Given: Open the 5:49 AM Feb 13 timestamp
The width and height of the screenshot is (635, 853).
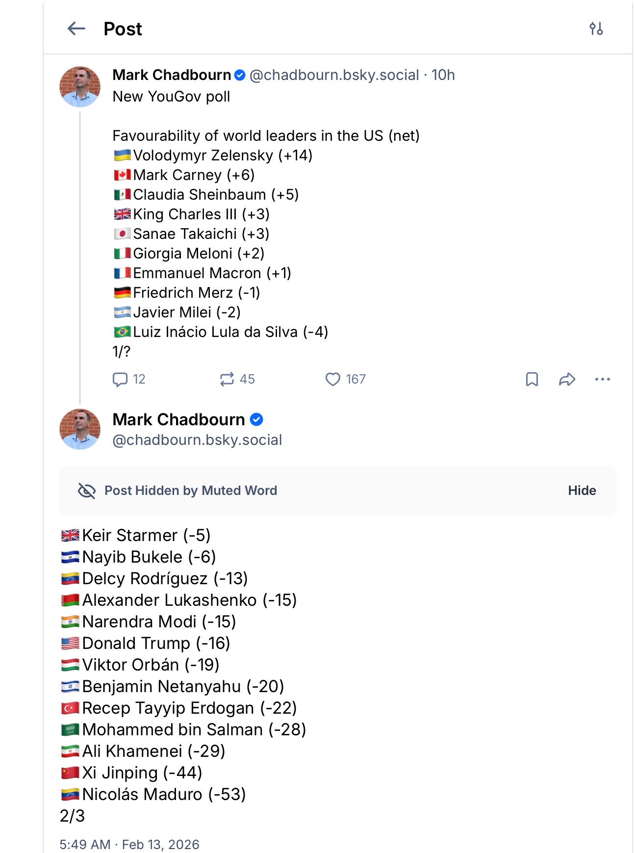Looking at the screenshot, I should (x=129, y=844).
